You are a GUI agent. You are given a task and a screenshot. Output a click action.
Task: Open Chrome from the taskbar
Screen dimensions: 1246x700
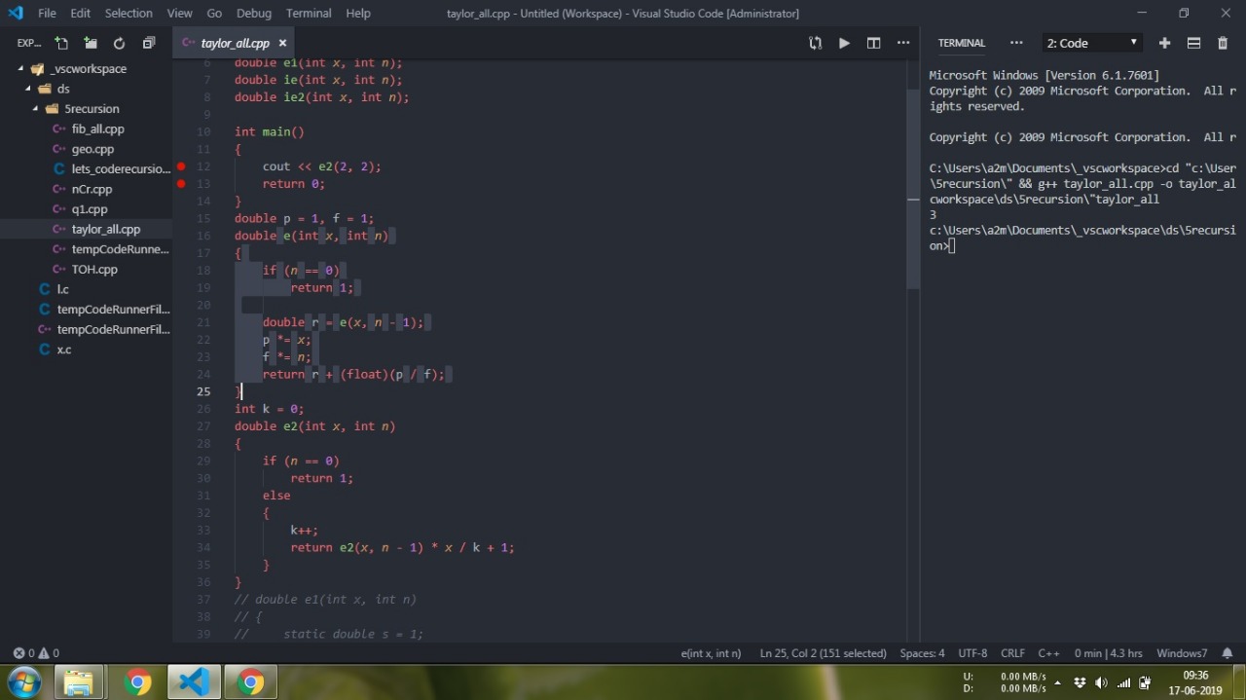(x=139, y=682)
